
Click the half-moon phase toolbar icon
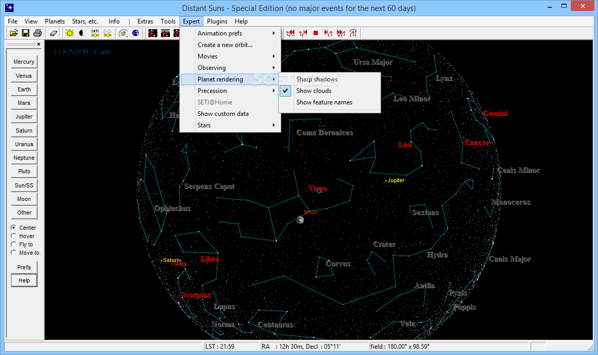point(82,33)
